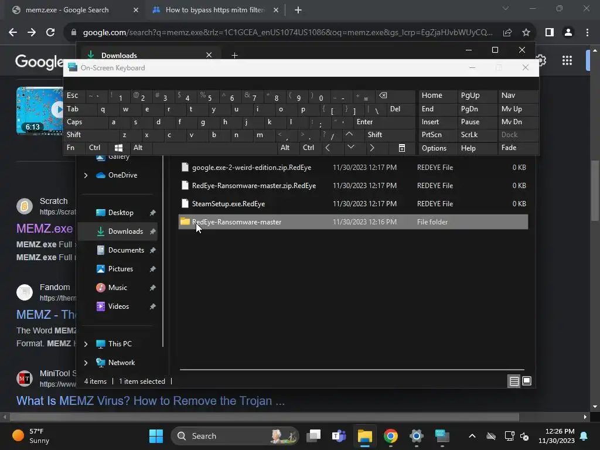Image resolution: width=600 pixels, height=450 pixels.
Task: Toggle the left Ctrl key on-screen
Action: click(97, 148)
